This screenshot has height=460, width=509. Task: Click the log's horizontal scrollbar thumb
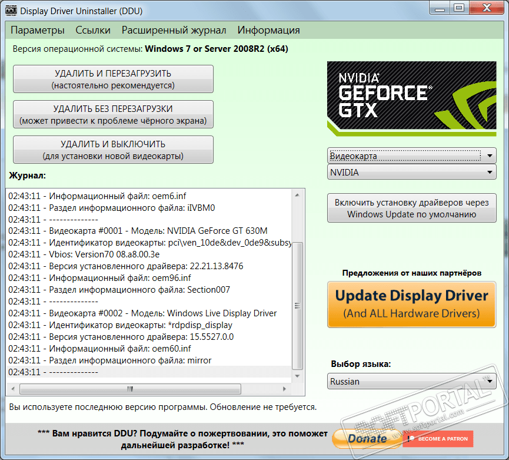coord(131,389)
